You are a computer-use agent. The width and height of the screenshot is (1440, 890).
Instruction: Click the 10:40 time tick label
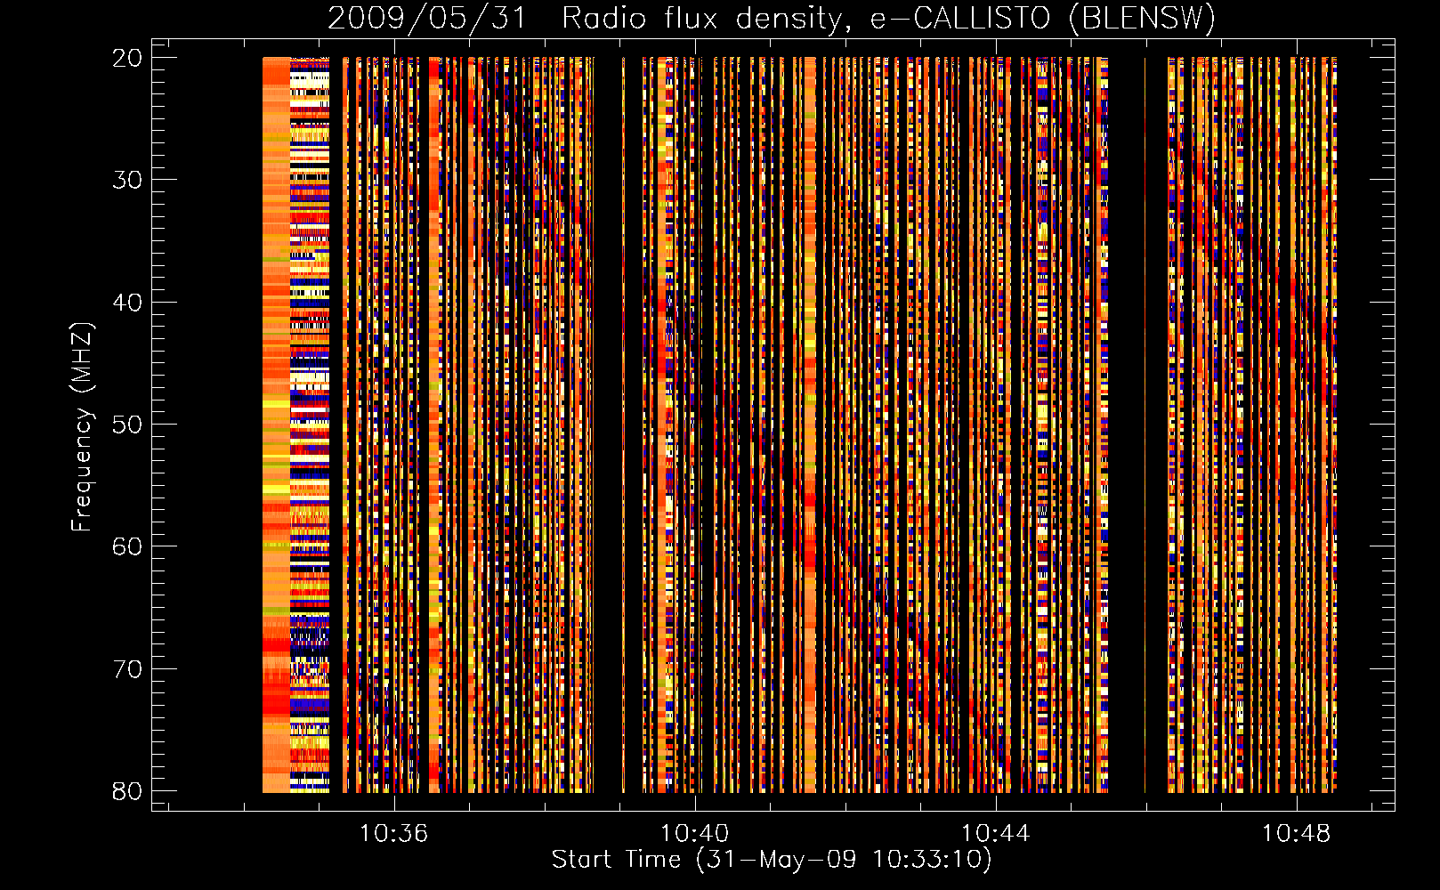[694, 833]
